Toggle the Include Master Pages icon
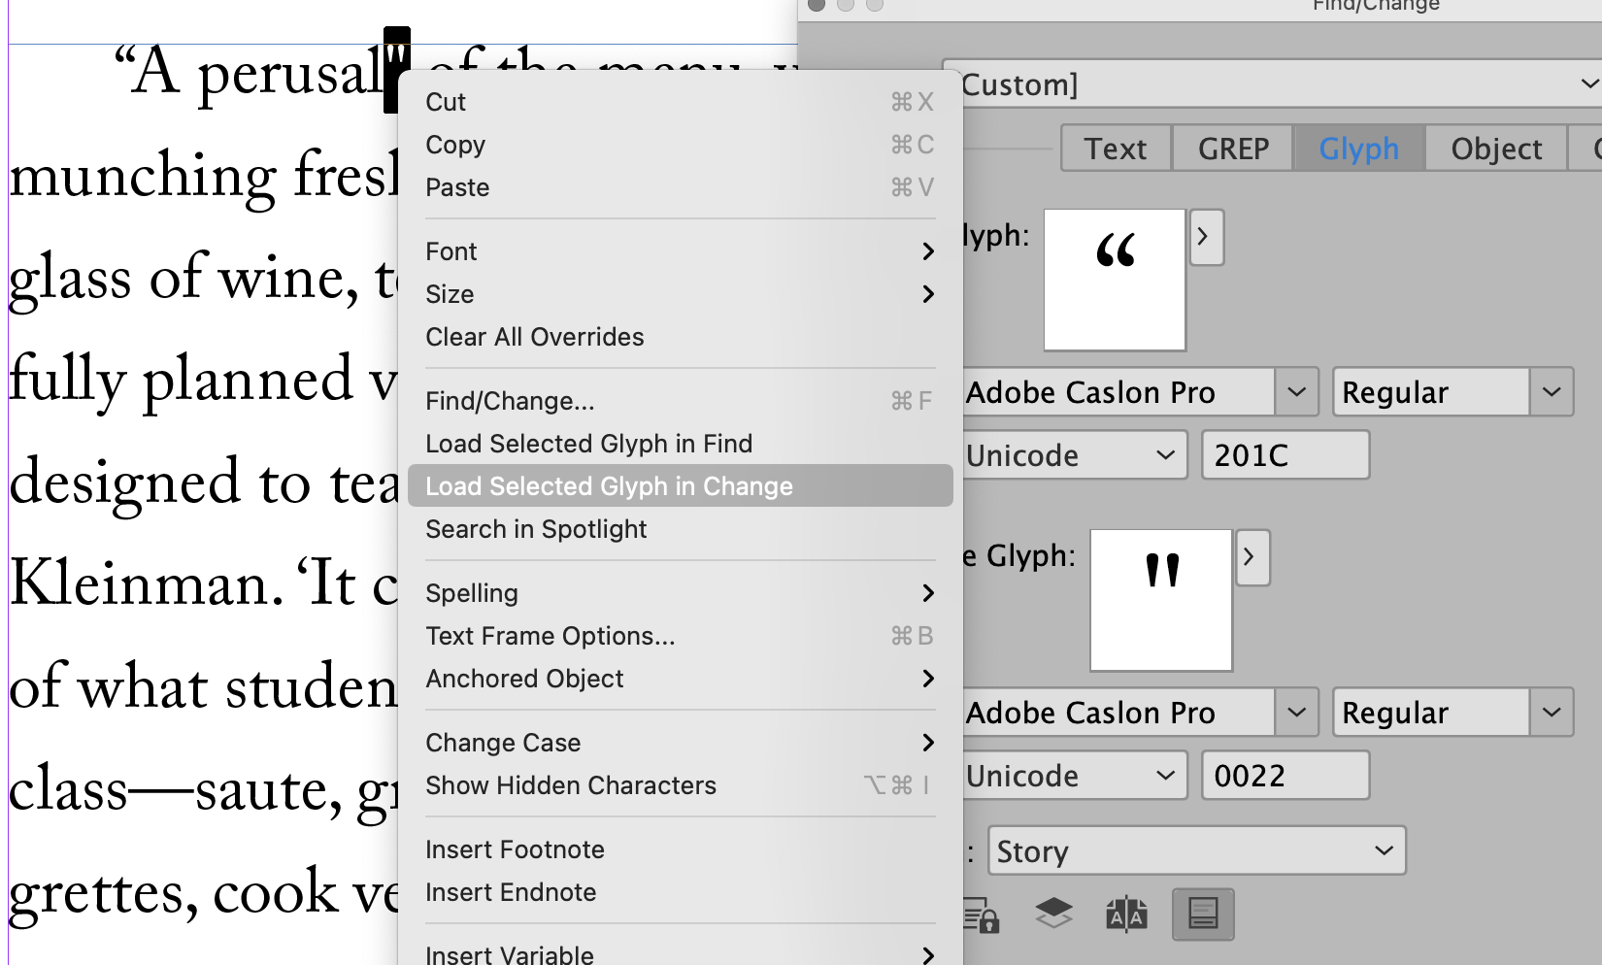 (x=1126, y=914)
